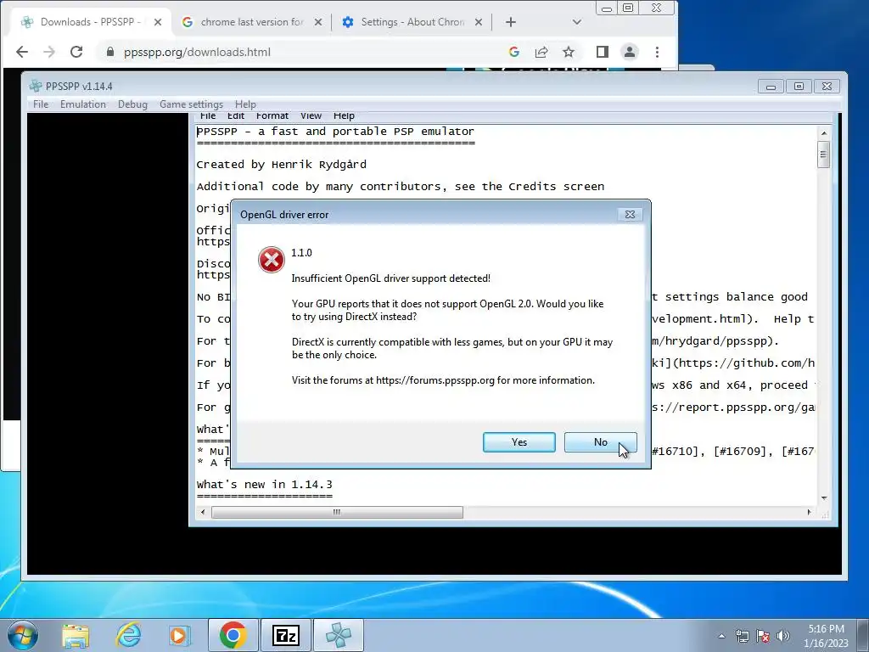Open Chrome profile avatar
The height and width of the screenshot is (652, 869).
click(630, 52)
